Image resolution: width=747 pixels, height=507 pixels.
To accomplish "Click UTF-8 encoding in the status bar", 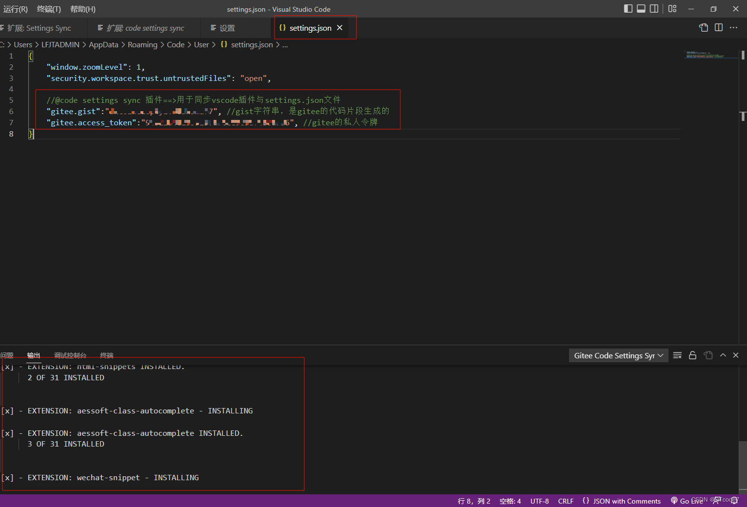I will (539, 501).
